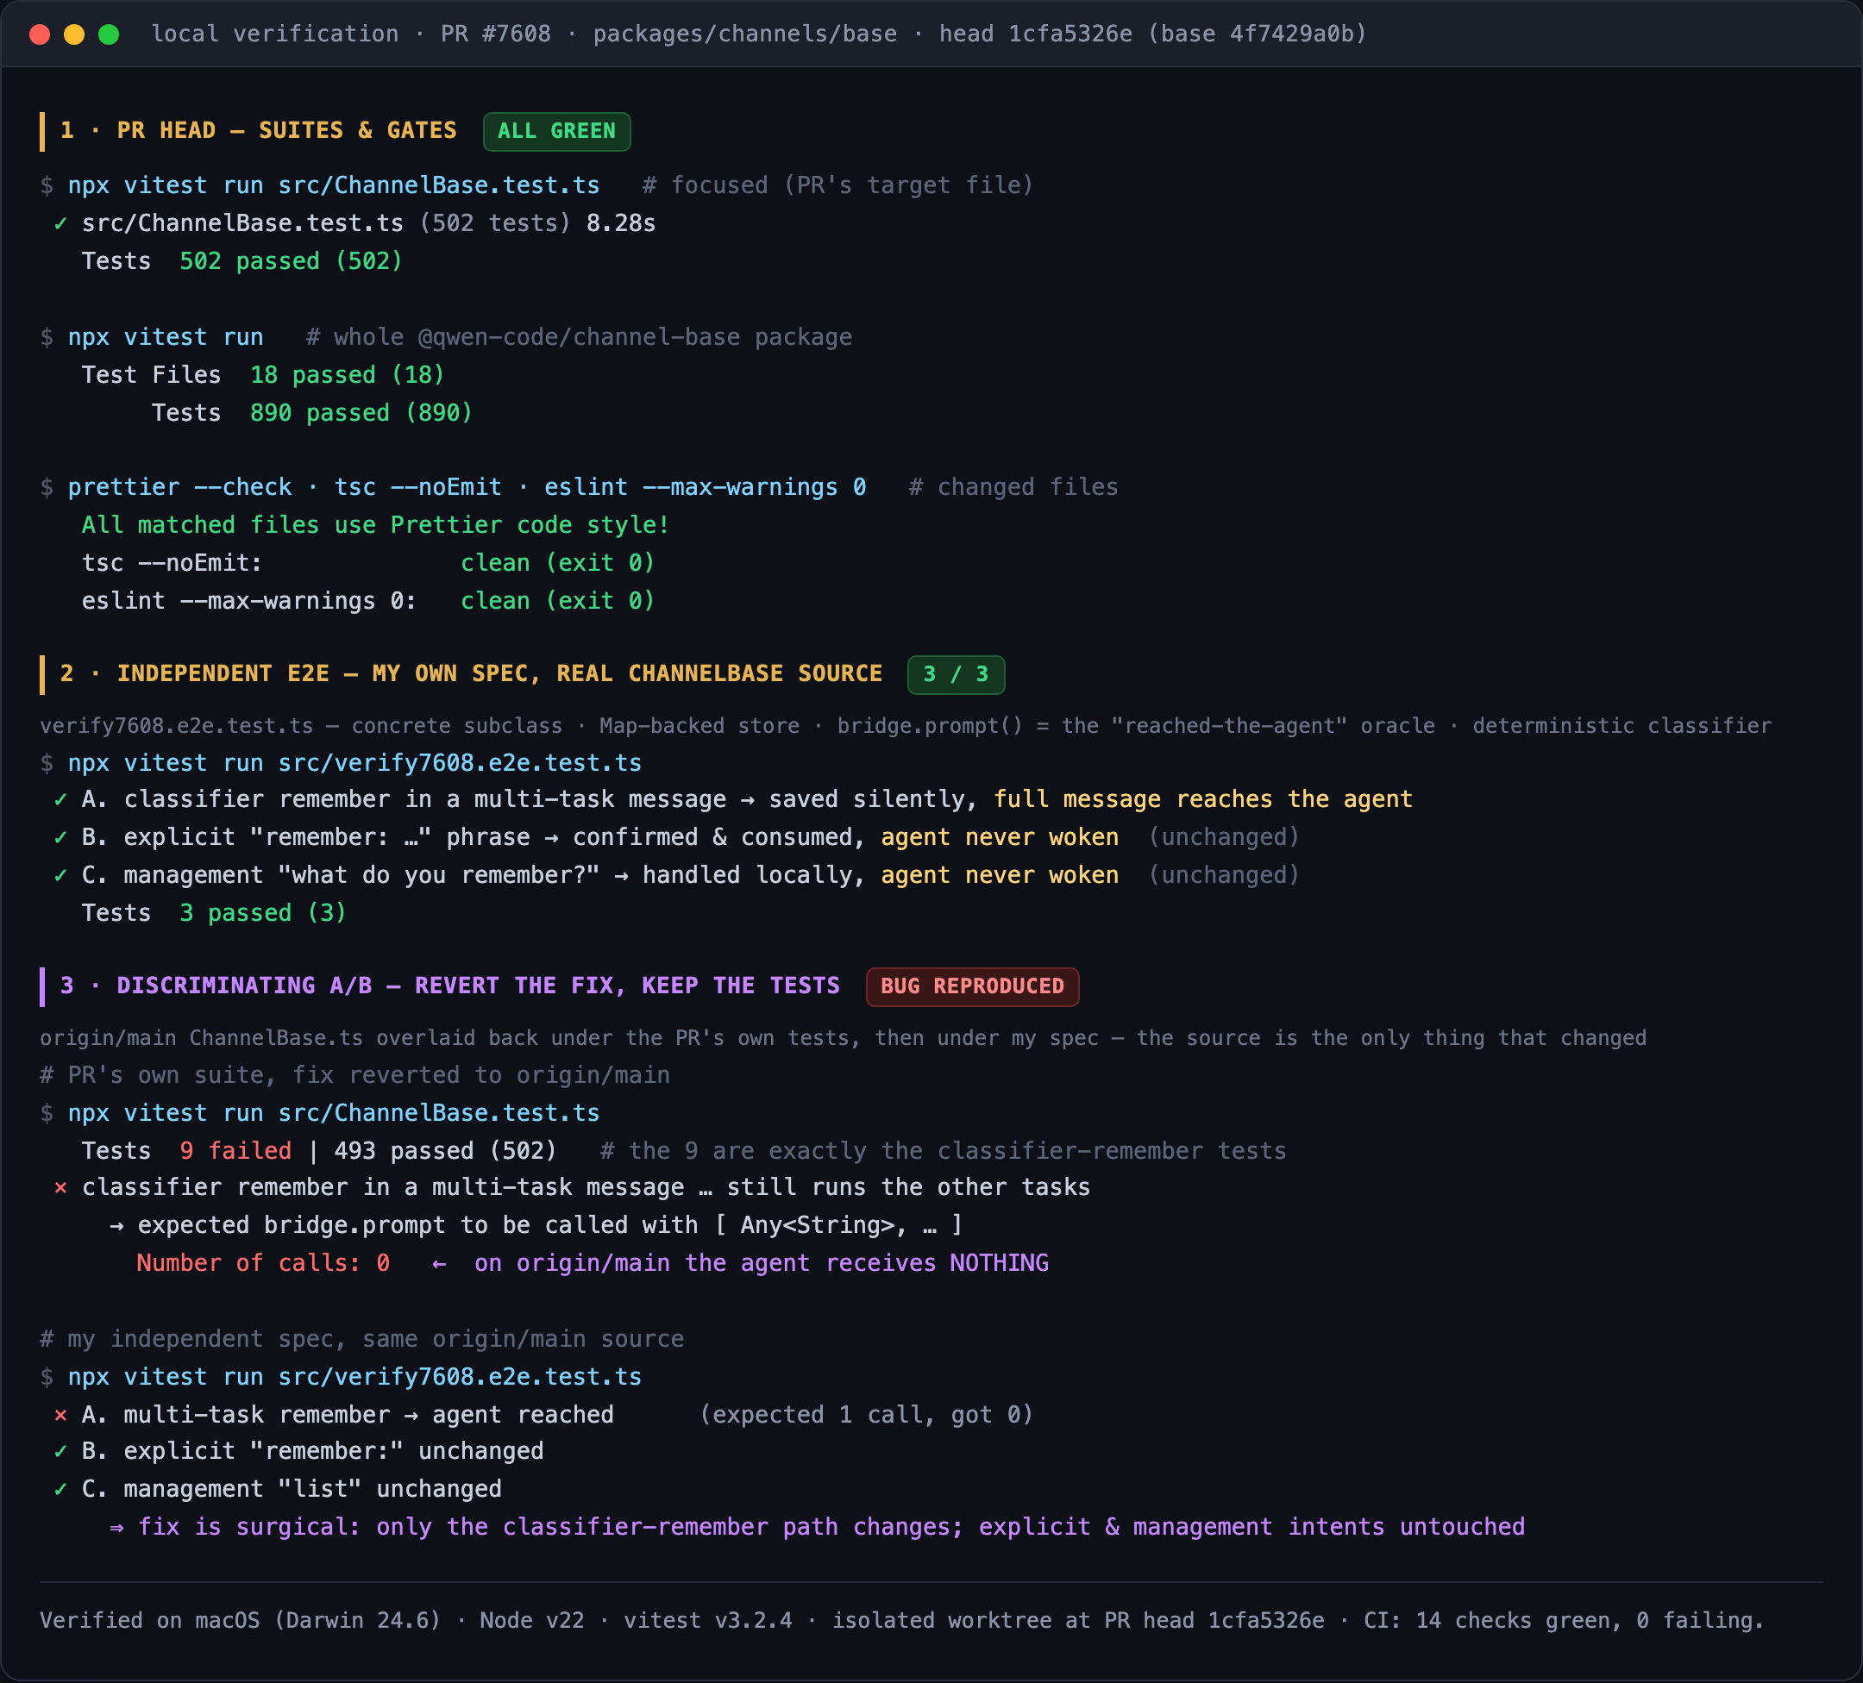The image size is (1863, 1683).
Task: Click the result '3 passed (3)'
Action: click(263, 914)
